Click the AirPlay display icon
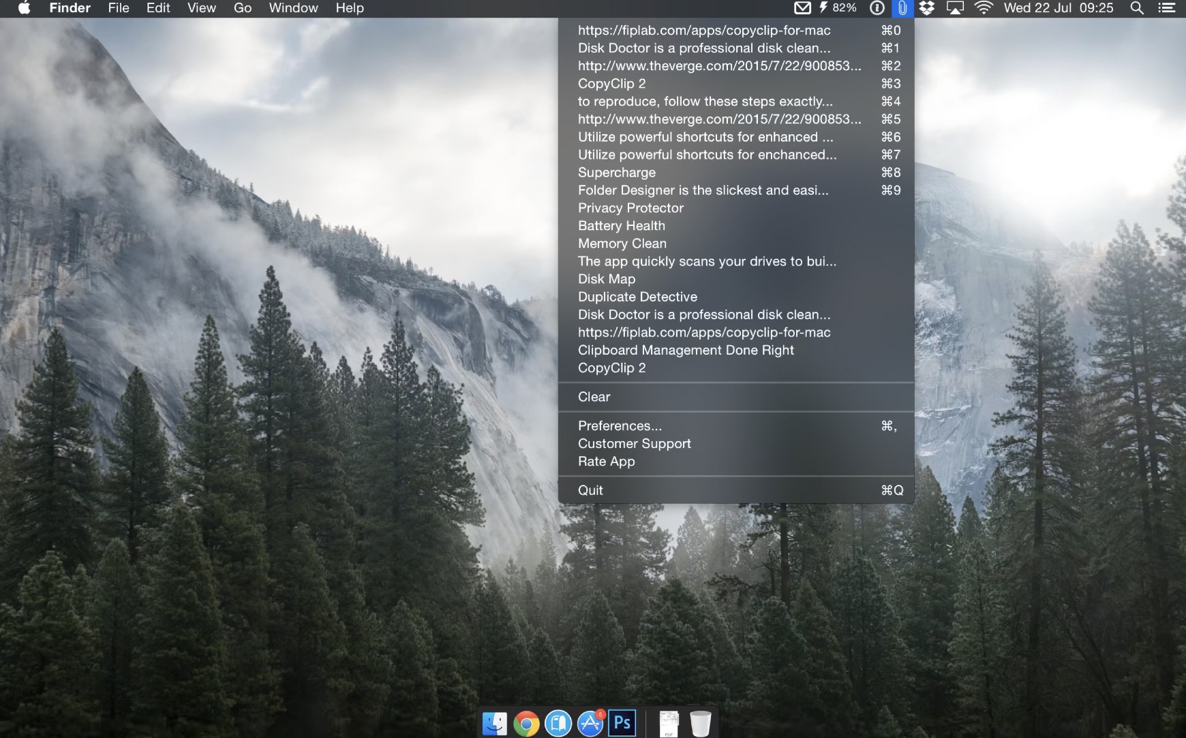 point(955,8)
